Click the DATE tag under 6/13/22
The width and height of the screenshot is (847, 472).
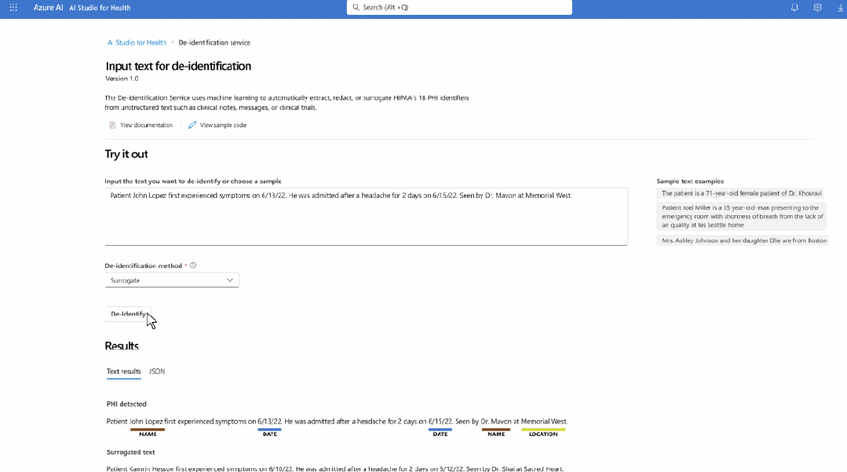pyautogui.click(x=269, y=434)
